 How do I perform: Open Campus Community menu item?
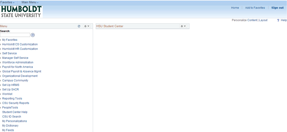pyautogui.click(x=15, y=81)
